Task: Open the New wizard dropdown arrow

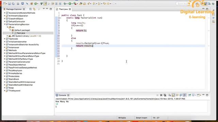Action: 6,4
